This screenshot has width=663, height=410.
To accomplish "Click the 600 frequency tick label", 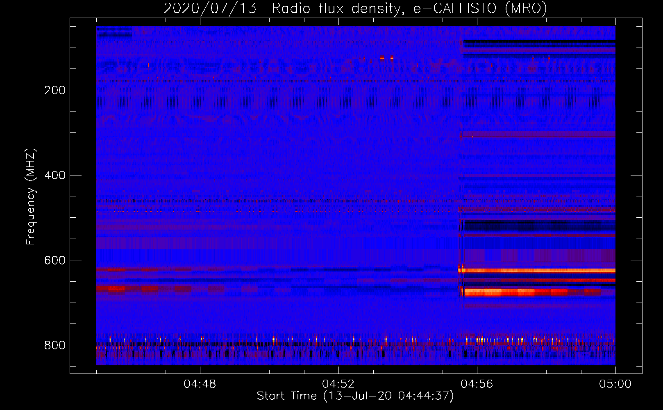I will [55, 261].
